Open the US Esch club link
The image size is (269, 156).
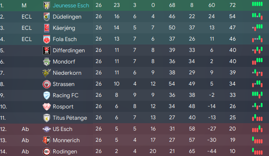tap(62, 129)
